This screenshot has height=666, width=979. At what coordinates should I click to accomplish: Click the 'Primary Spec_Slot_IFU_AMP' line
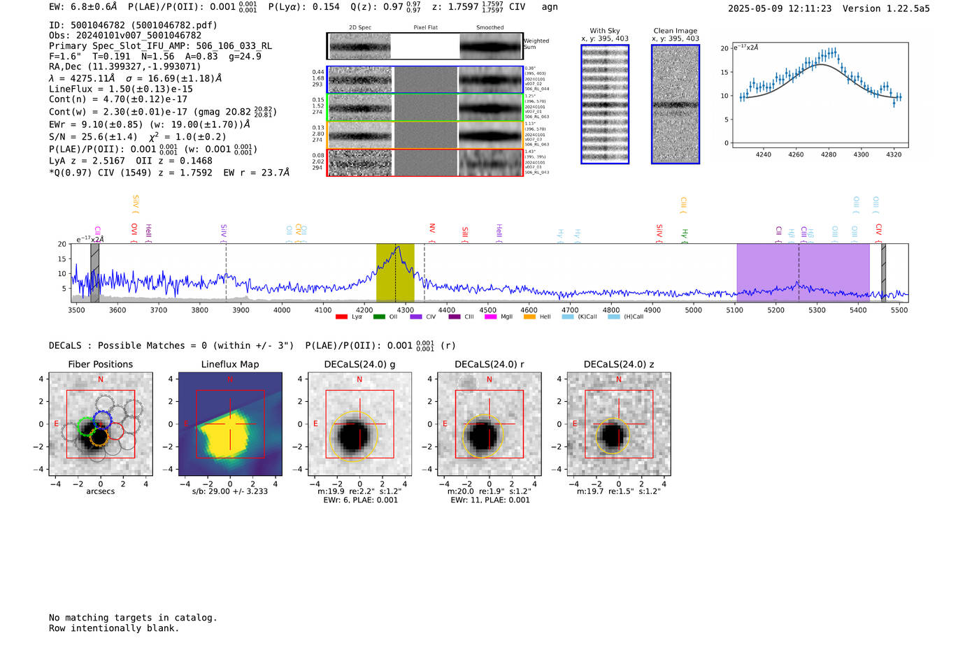(x=160, y=46)
